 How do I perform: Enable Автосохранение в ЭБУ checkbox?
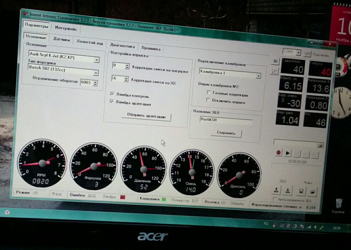(x=275, y=199)
